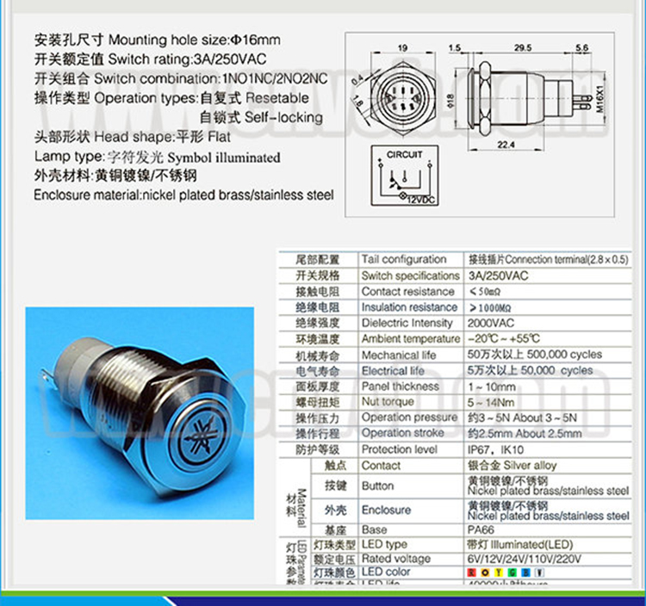This screenshot has height=606, width=646.
Task: Select the green G LED color swatch
Action: click(512, 572)
